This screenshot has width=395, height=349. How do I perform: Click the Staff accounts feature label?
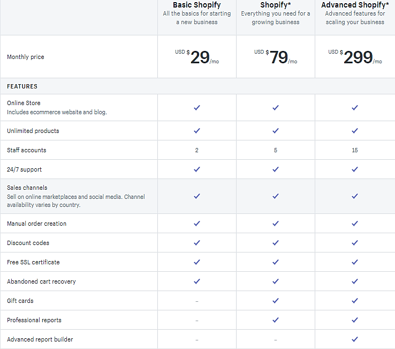click(26, 150)
